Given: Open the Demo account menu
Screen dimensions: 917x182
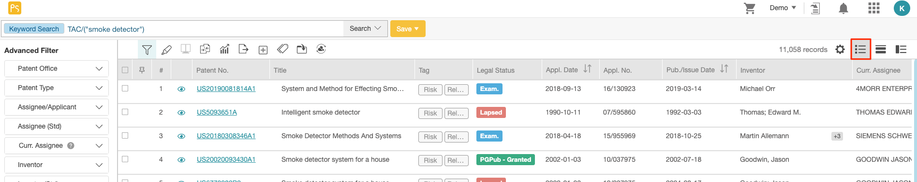Looking at the screenshot, I should click(783, 8).
